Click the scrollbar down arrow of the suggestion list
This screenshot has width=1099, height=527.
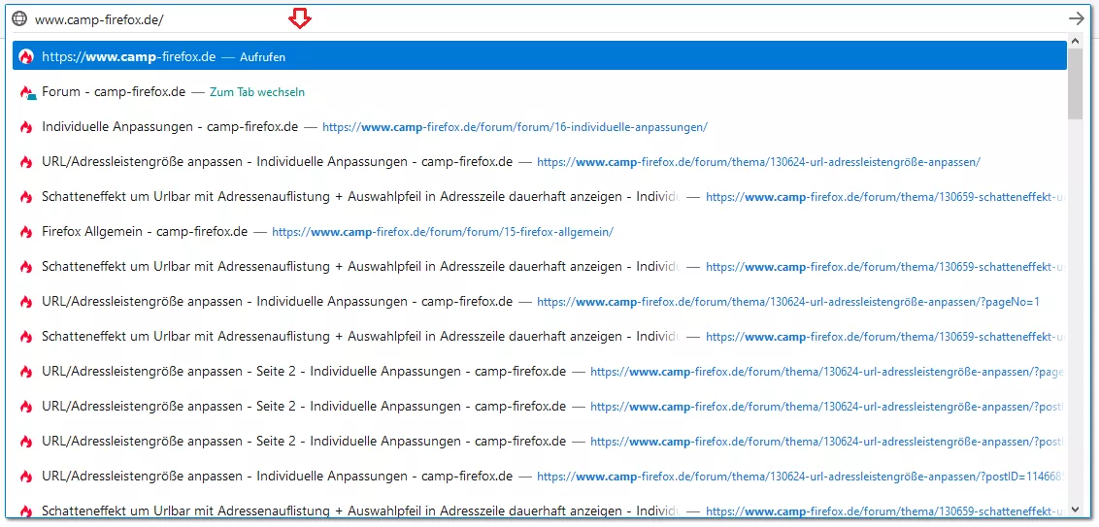1075,509
